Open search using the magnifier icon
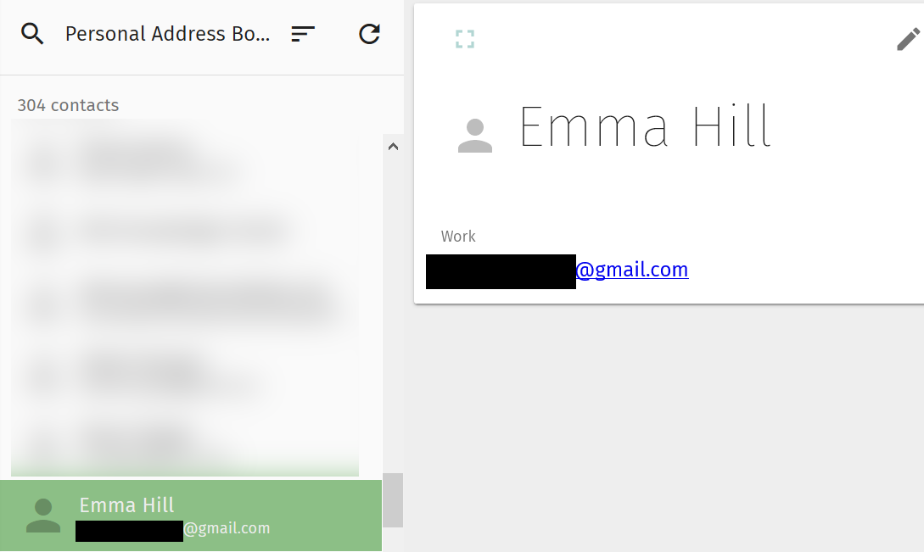Image resolution: width=924 pixels, height=552 pixels. point(32,34)
